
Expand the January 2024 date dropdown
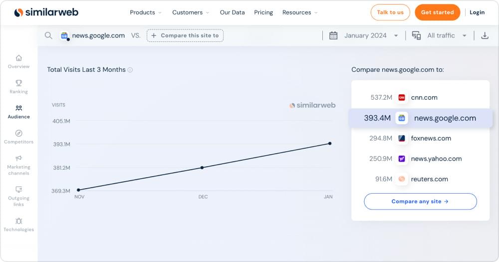point(364,35)
